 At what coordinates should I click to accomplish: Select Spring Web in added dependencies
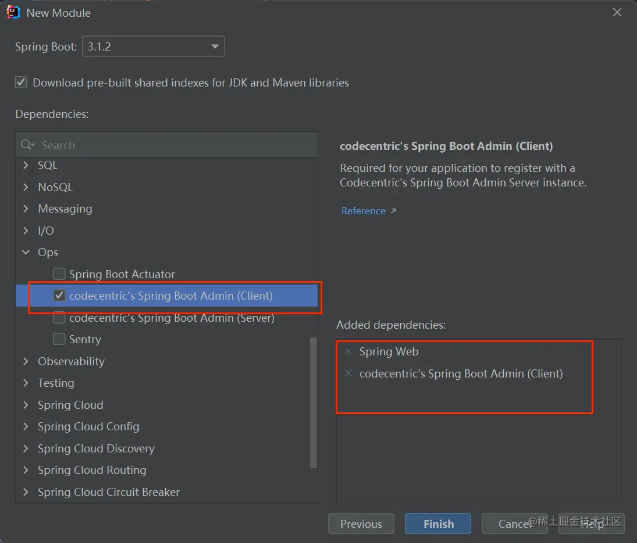pos(389,351)
